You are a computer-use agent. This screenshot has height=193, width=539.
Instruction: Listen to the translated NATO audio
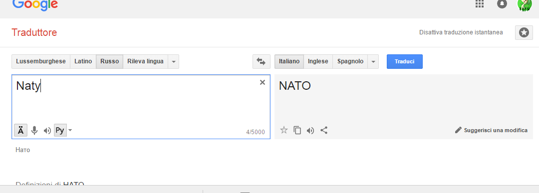tap(310, 131)
